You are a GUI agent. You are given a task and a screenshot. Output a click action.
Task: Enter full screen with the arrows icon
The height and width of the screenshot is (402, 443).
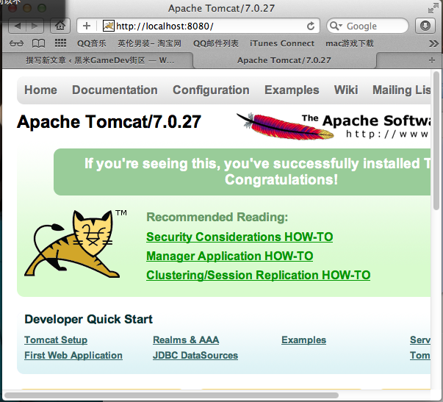pyautogui.click(x=433, y=8)
